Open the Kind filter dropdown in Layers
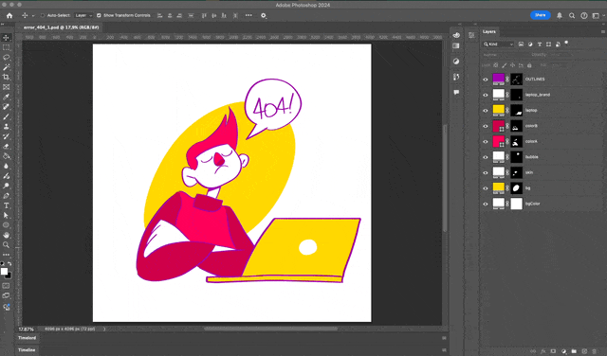This screenshot has width=607, height=356. [499, 44]
